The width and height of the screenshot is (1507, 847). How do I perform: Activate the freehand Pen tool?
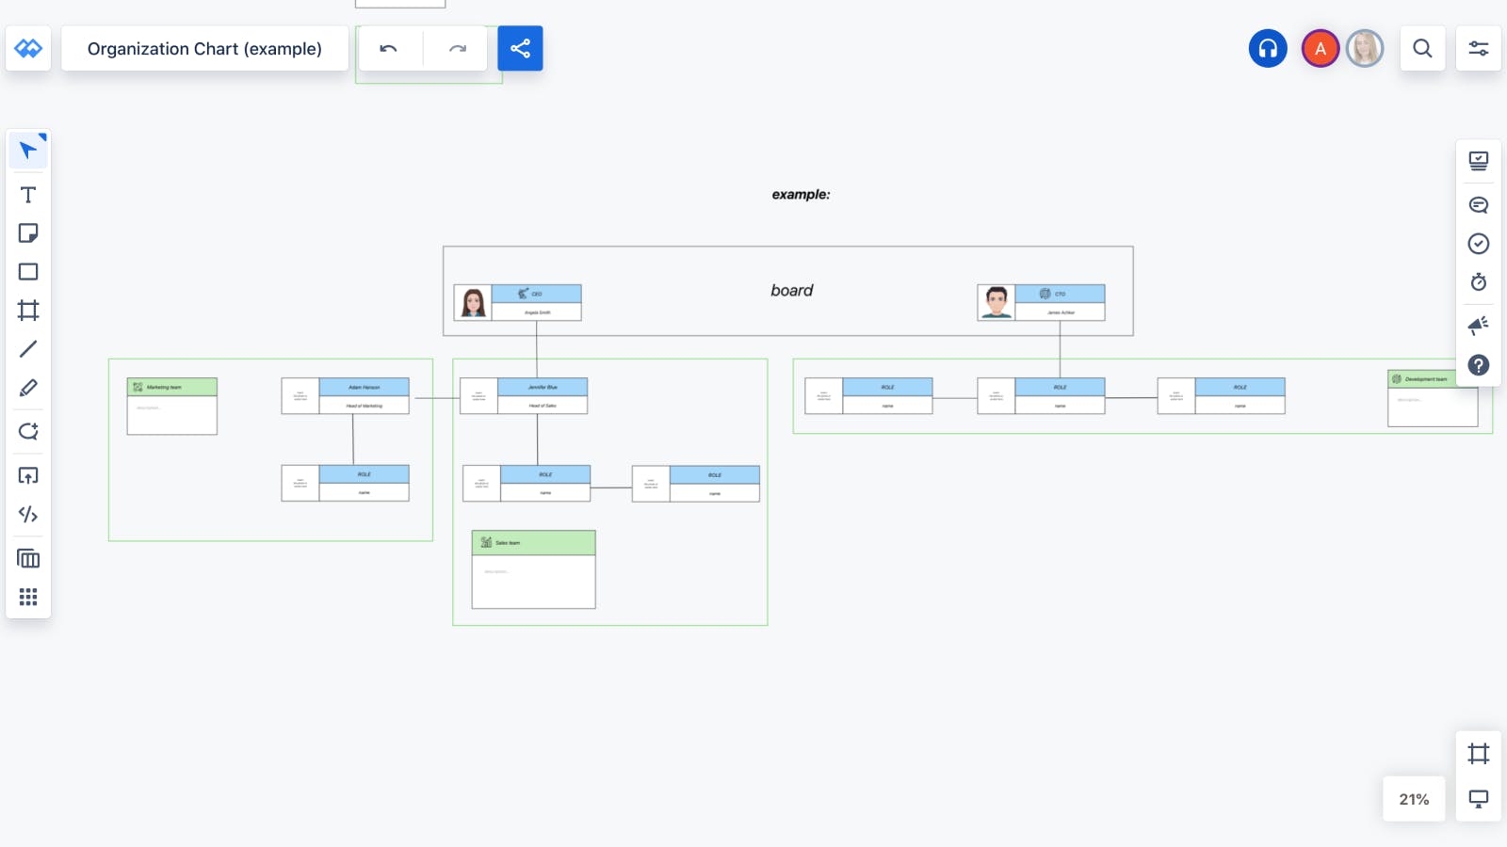pyautogui.click(x=28, y=387)
